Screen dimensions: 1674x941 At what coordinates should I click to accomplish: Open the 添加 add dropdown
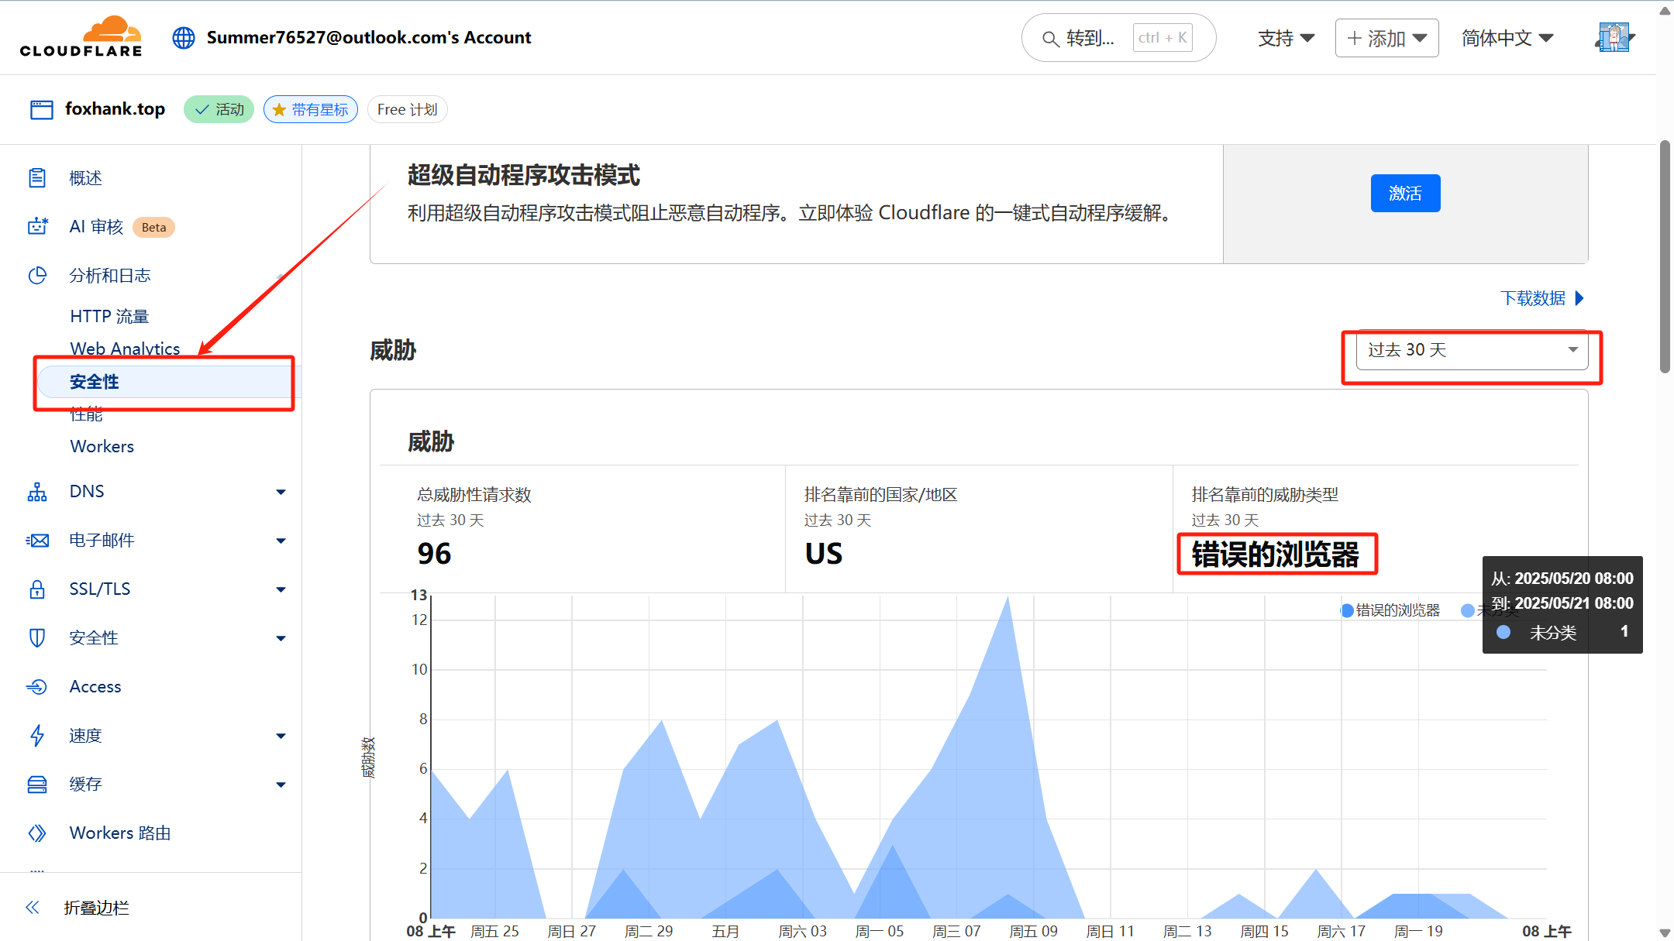(1387, 38)
